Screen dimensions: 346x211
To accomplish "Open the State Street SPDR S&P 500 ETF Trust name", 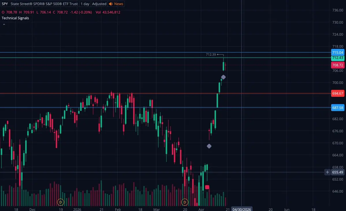I will (x=44, y=4).
